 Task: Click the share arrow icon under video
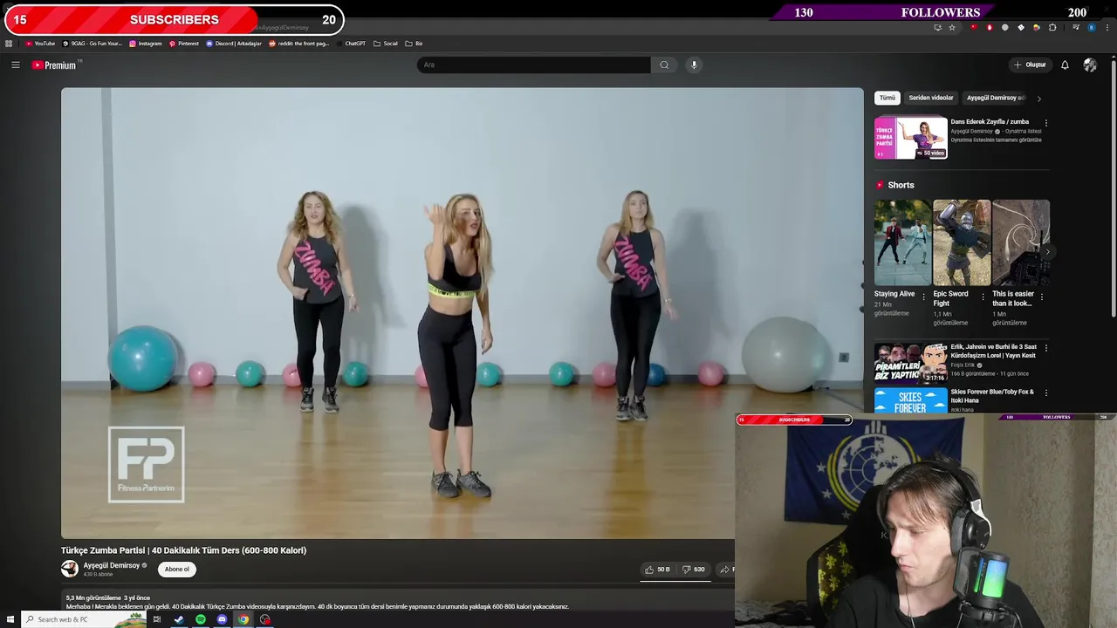(x=724, y=570)
